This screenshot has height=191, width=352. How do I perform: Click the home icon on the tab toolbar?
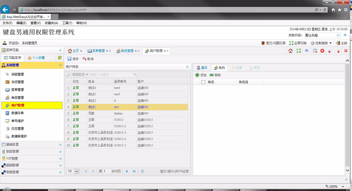click(291, 51)
